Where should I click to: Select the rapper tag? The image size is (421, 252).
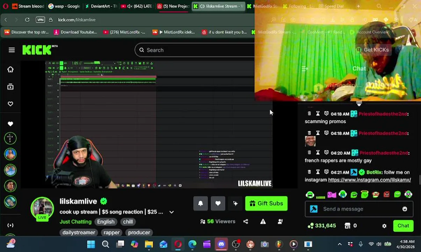point(112,232)
